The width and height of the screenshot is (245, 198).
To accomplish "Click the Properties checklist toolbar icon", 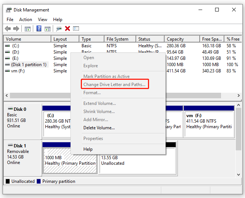I will point(76,29).
